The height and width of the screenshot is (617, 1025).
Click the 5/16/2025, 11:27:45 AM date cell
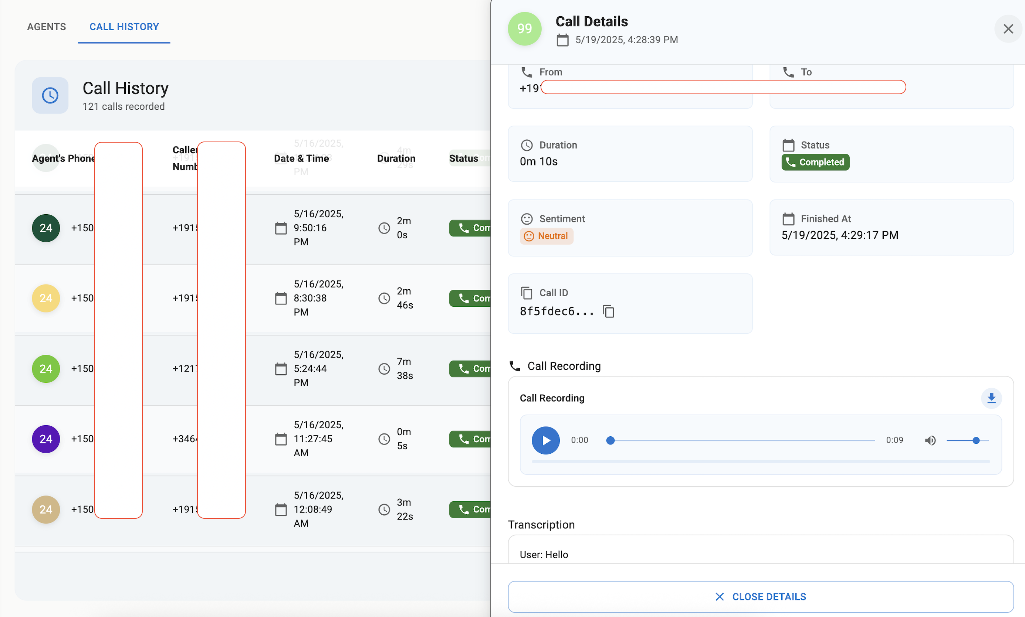click(x=318, y=439)
